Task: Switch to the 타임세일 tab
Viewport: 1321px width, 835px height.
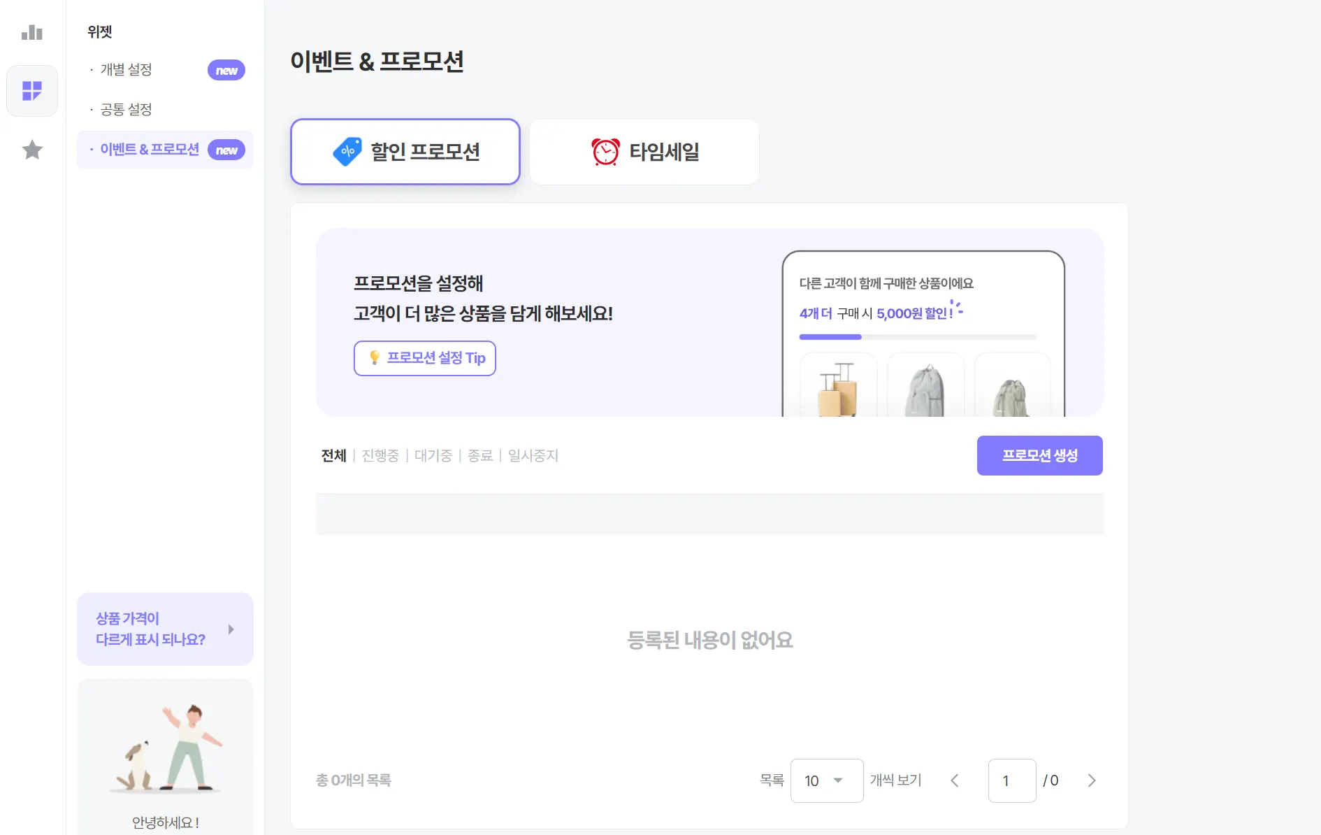Action: 644,152
